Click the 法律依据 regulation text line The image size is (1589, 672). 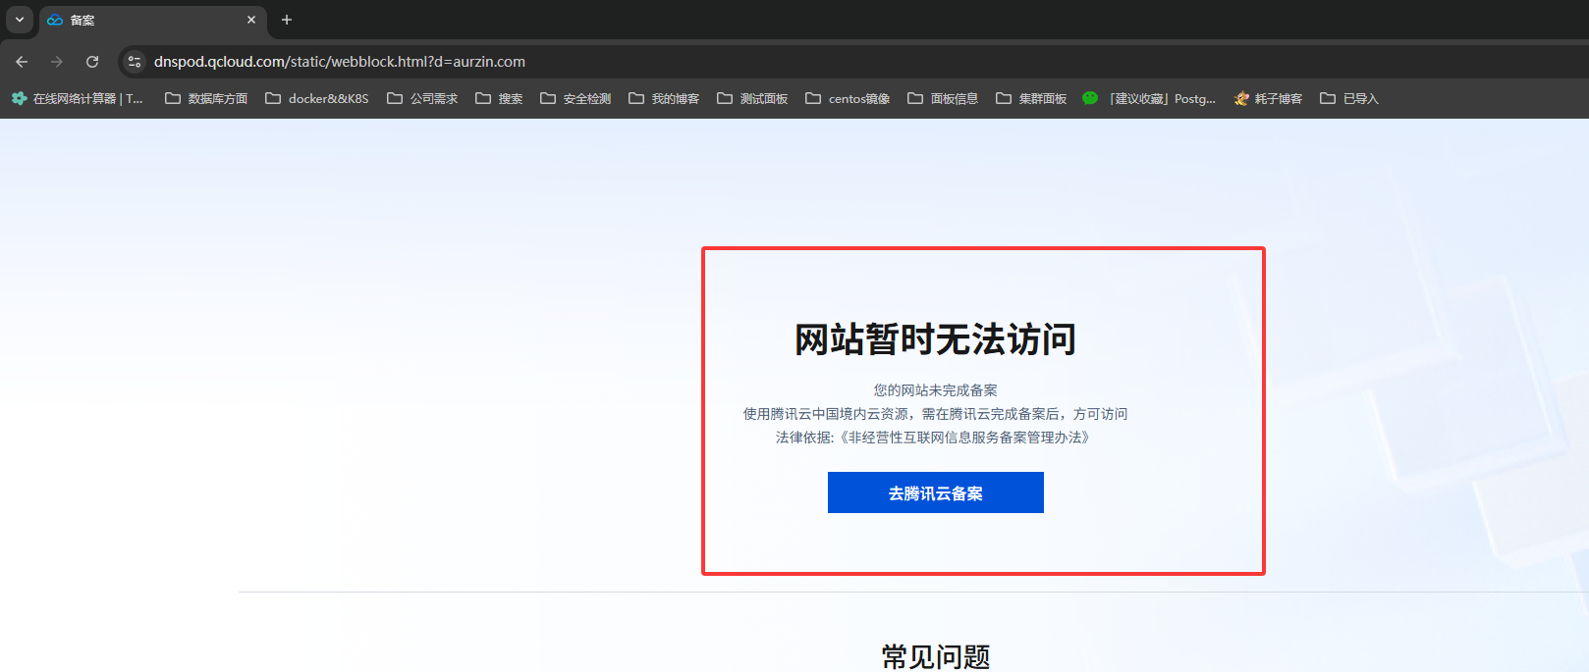pos(936,438)
